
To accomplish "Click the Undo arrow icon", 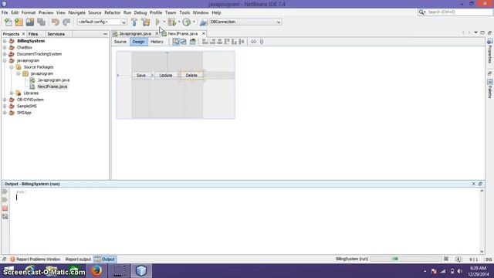I will [x=56, y=22].
